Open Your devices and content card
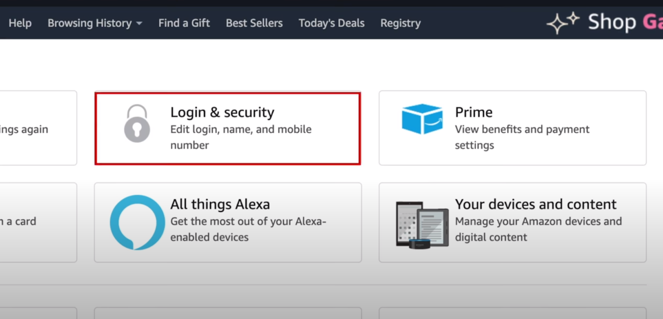The width and height of the screenshot is (663, 319). pos(513,223)
